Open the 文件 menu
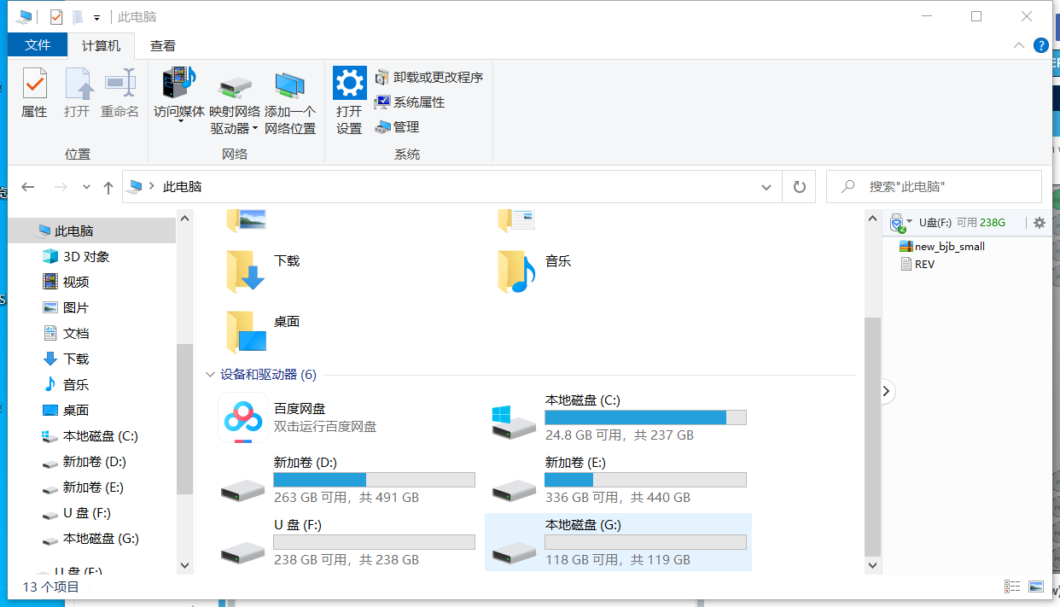Screen dimensions: 1060x607 [x=38, y=45]
